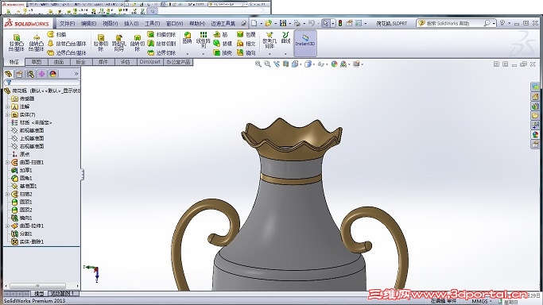Choose the 拉伸切除 extruded cut tool
Screen dimensions: 543x305
101,43
